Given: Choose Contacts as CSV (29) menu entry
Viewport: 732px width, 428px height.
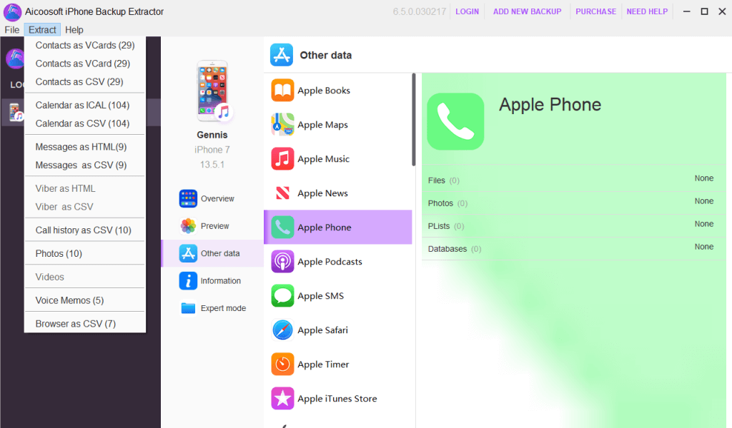Looking at the screenshot, I should pos(79,82).
